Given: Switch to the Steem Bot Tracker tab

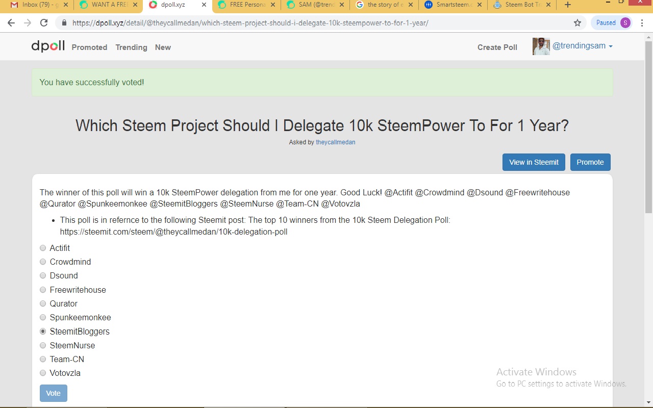Looking at the screenshot, I should (521, 5).
